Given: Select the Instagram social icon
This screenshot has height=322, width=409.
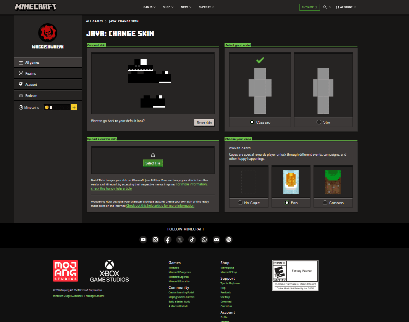Looking at the screenshot, I should coord(155,240).
